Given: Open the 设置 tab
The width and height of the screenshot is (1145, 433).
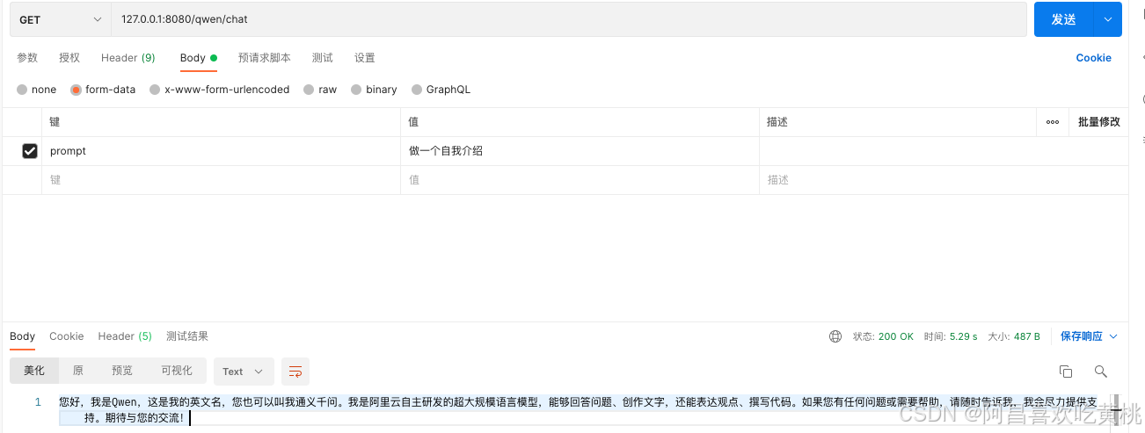Looking at the screenshot, I should tap(365, 58).
